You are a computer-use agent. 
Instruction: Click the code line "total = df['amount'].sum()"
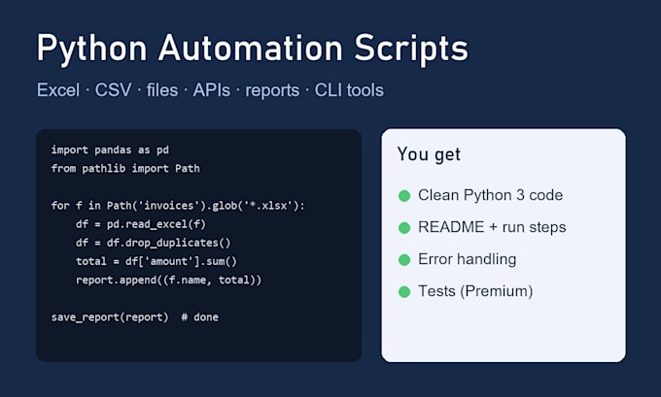point(157,261)
